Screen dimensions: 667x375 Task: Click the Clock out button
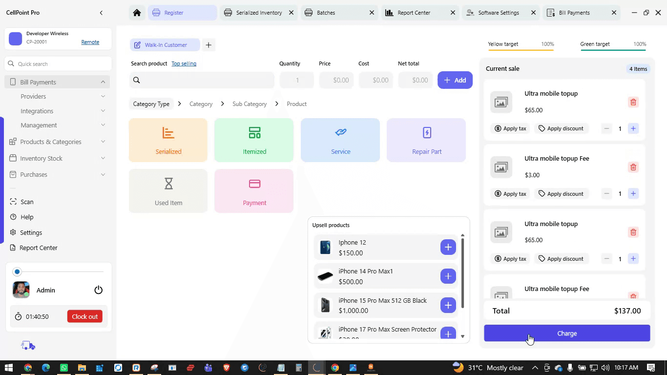pyautogui.click(x=85, y=316)
